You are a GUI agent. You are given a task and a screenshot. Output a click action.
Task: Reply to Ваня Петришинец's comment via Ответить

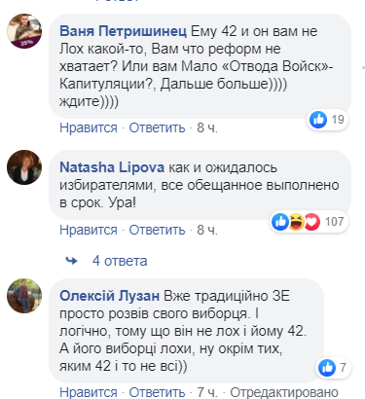(x=157, y=127)
